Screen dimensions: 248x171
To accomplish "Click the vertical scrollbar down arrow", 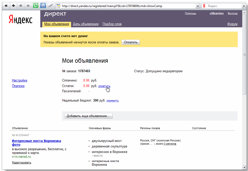I will 244,167.
